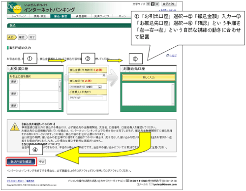The width and height of the screenshot is (246, 191).
Task: Click the 確認 step indicator
Action: coord(23,37)
